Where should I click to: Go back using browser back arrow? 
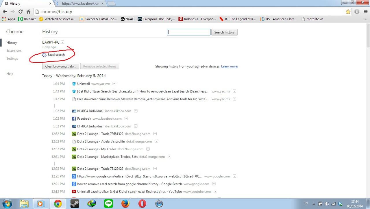(4, 12)
